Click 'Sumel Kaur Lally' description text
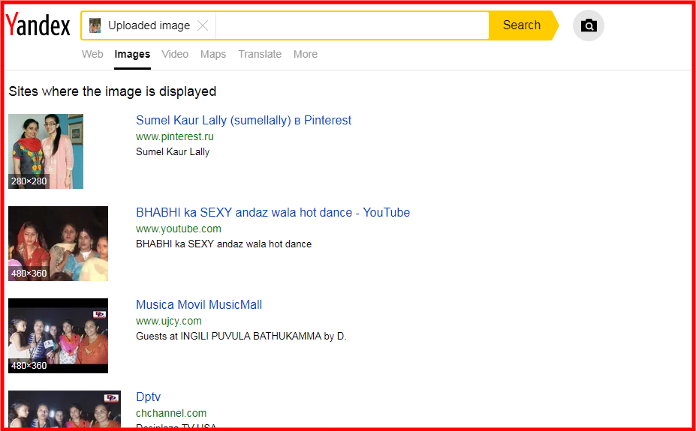This screenshot has width=696, height=431. (x=173, y=152)
